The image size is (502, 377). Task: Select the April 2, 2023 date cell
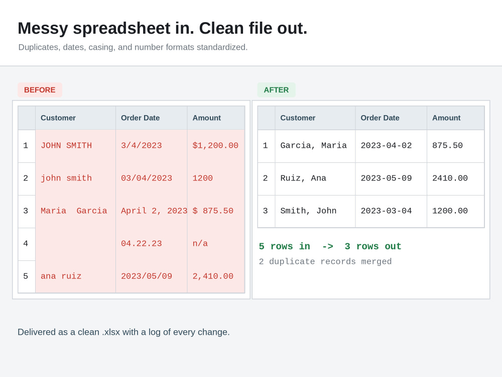pyautogui.click(x=152, y=211)
